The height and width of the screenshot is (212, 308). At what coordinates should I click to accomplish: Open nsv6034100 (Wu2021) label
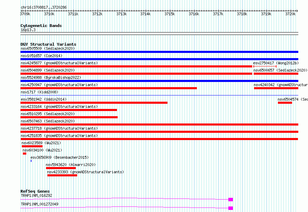(42, 150)
